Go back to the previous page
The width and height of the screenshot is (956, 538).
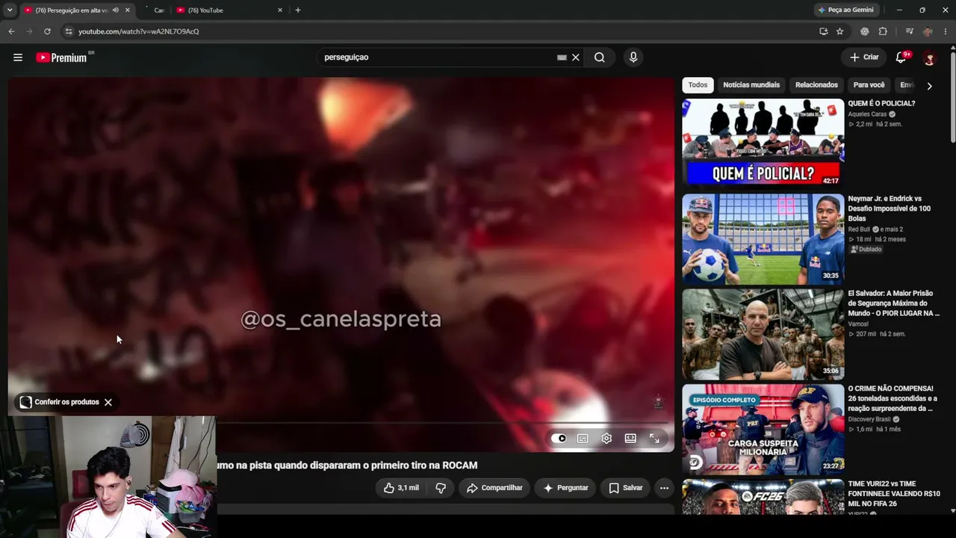click(x=11, y=31)
